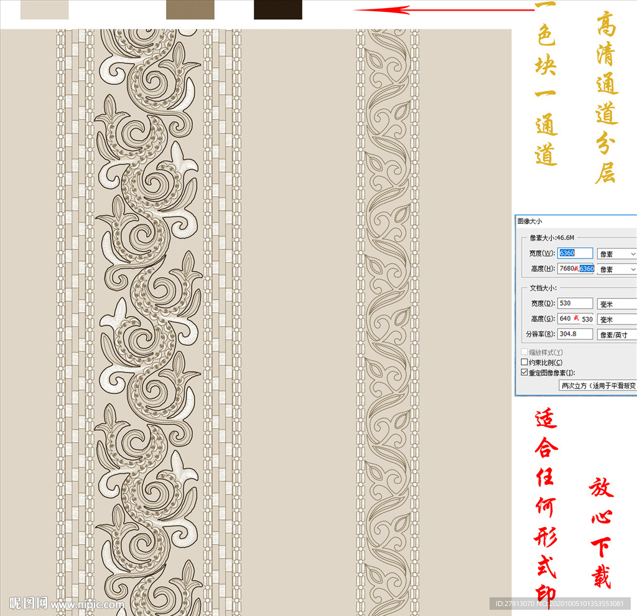Click the light beige color swatch
637x616 pixels.
44,9
